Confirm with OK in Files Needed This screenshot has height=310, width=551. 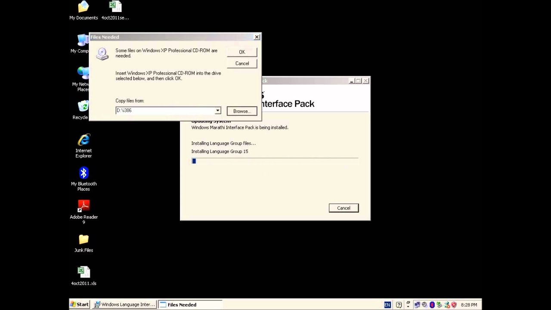point(242,52)
